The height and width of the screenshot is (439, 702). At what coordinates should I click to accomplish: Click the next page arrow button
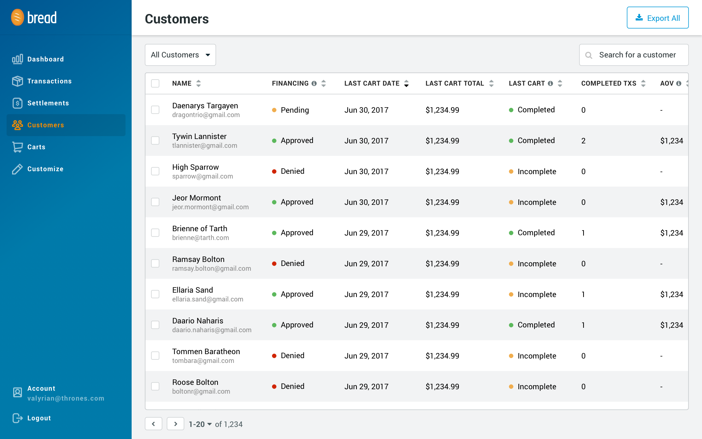[x=175, y=424]
